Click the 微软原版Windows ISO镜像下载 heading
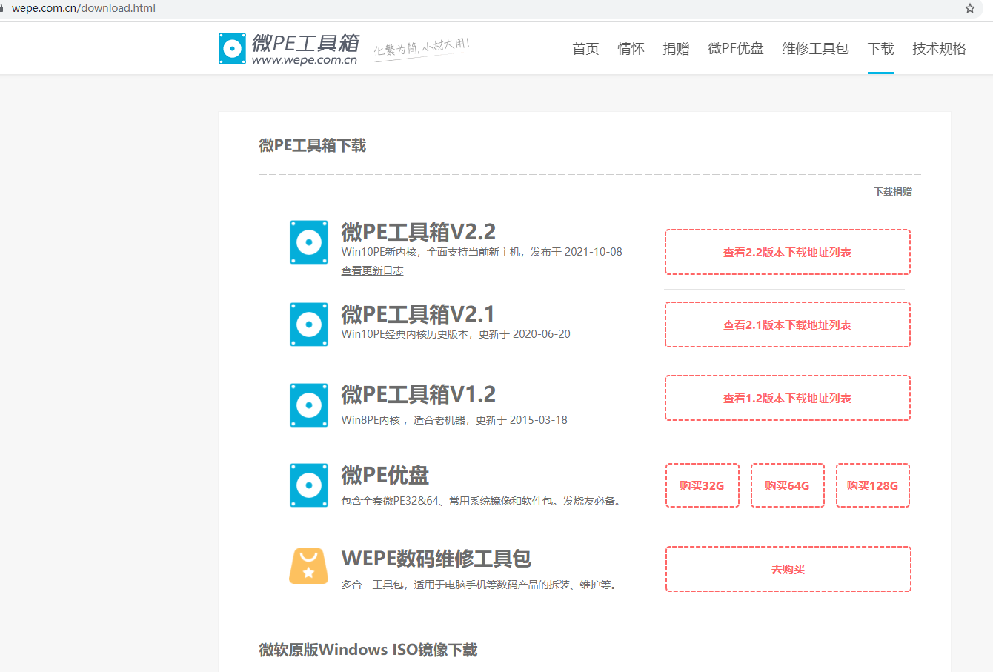 coord(368,650)
